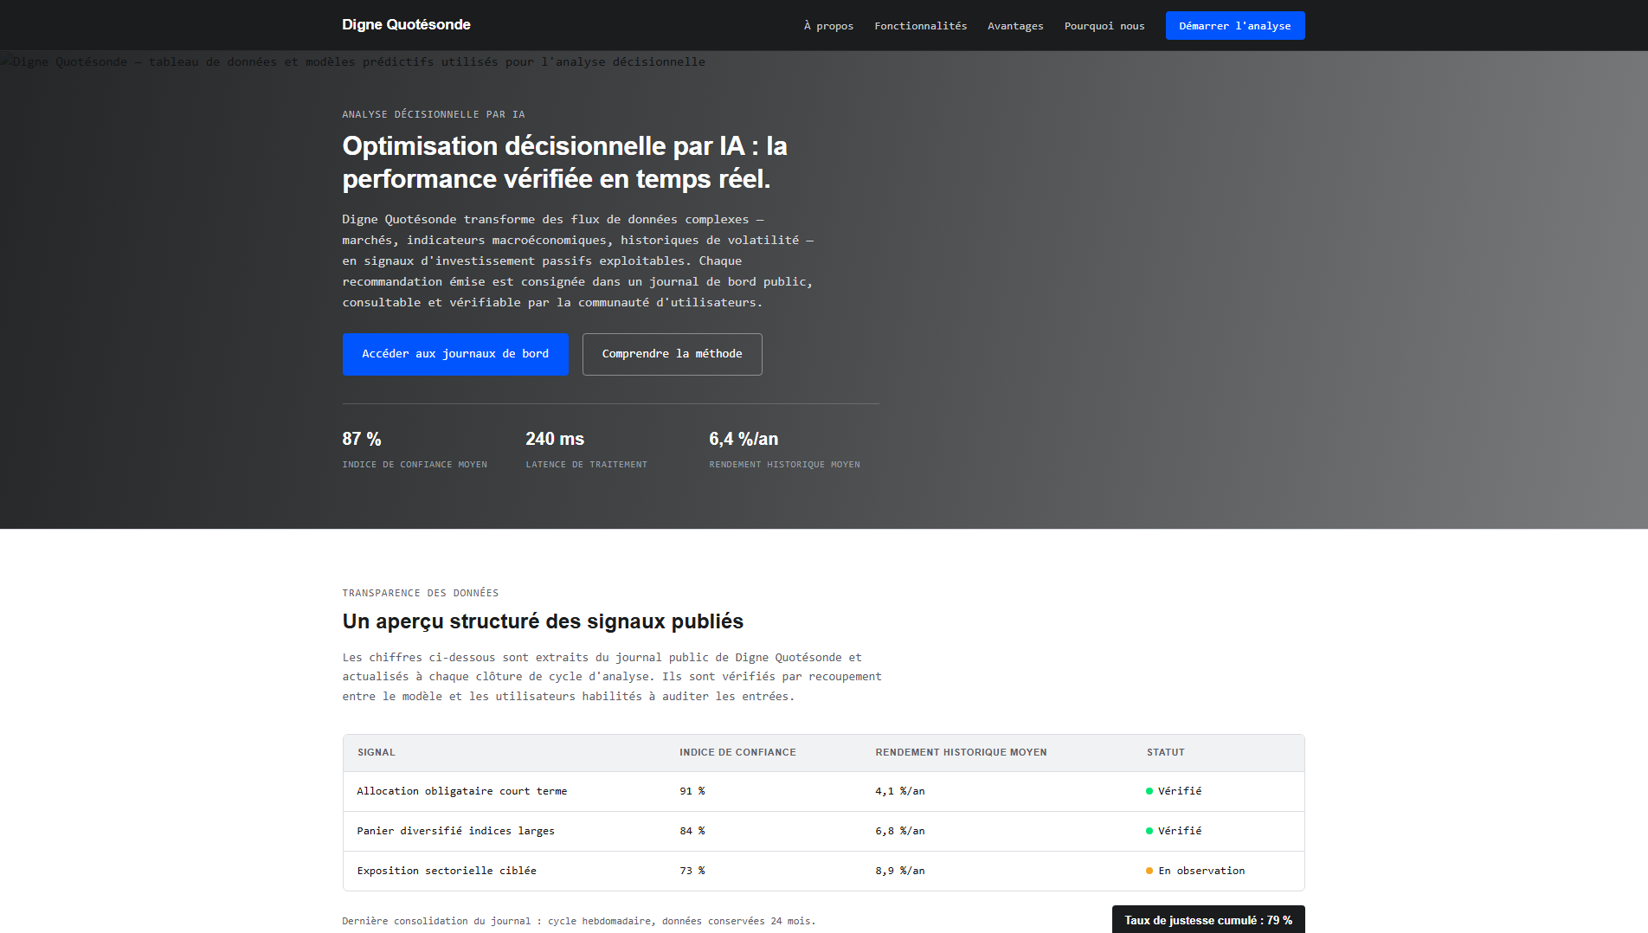1648x933 pixels.
Task: Select the Exposition sectorielle ciblée row
Action: 824,871
